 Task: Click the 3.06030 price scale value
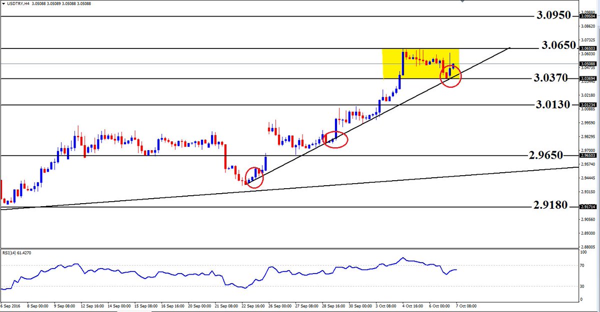[x=588, y=53]
